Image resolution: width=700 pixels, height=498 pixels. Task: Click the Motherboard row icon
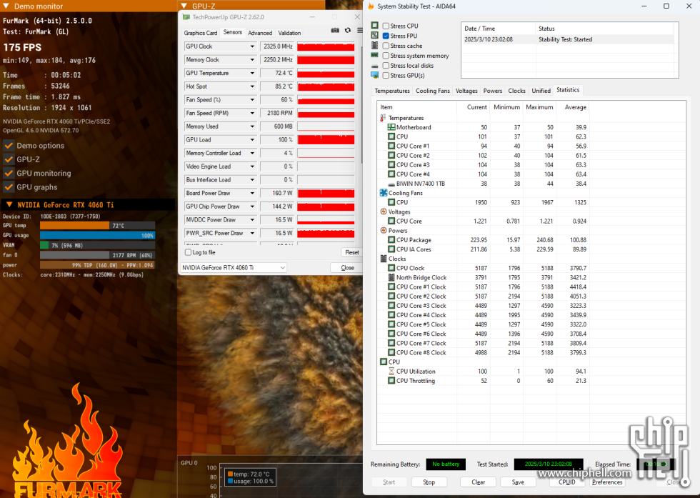click(391, 127)
